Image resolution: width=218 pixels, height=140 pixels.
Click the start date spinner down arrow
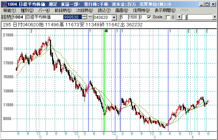pos(90,18)
